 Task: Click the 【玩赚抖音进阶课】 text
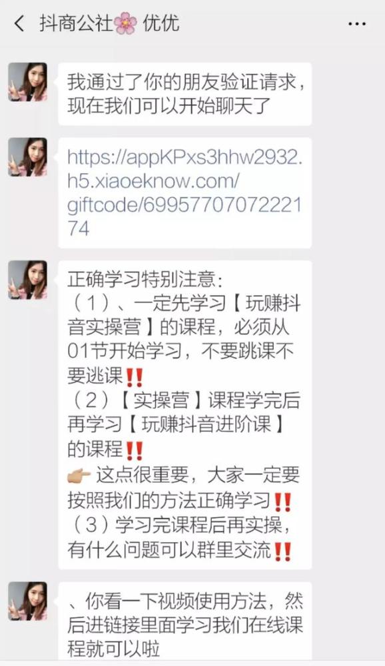click(x=206, y=425)
